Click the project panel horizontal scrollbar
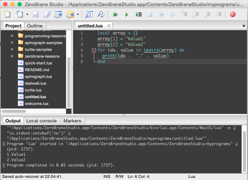 pyautogui.click(x=14, y=111)
